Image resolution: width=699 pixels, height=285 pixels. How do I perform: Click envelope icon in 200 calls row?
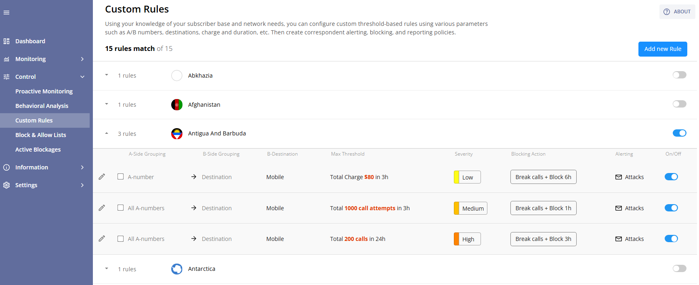(619, 239)
